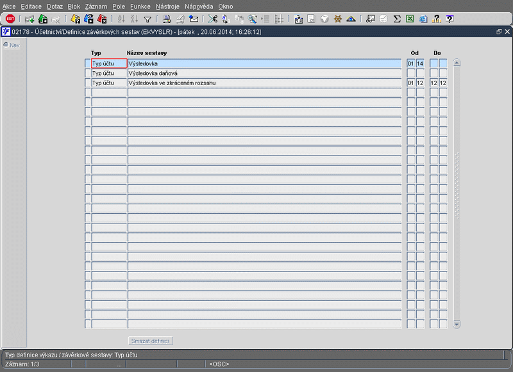
Task: Click the Typ účtu field of Výsledovka row
Action: point(109,63)
